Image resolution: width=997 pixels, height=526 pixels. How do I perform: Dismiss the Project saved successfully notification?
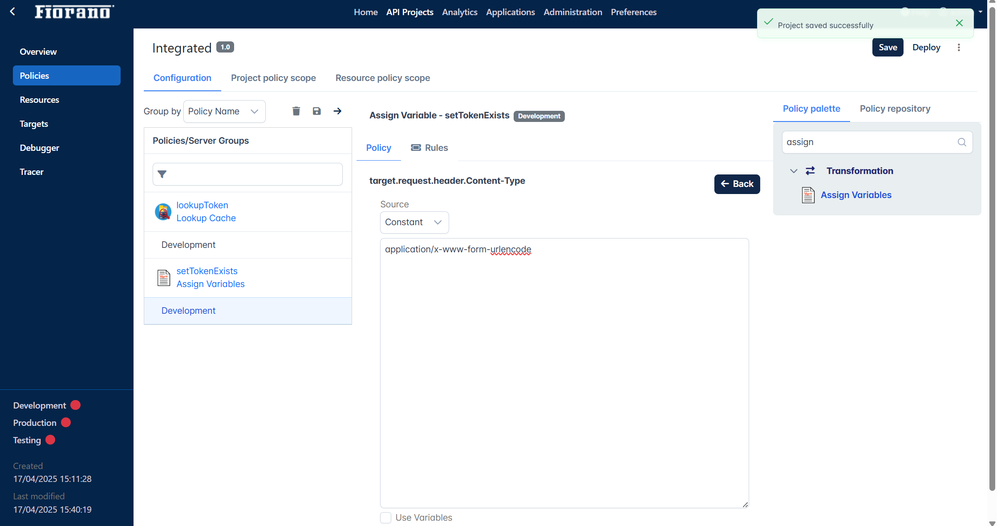coord(959,23)
